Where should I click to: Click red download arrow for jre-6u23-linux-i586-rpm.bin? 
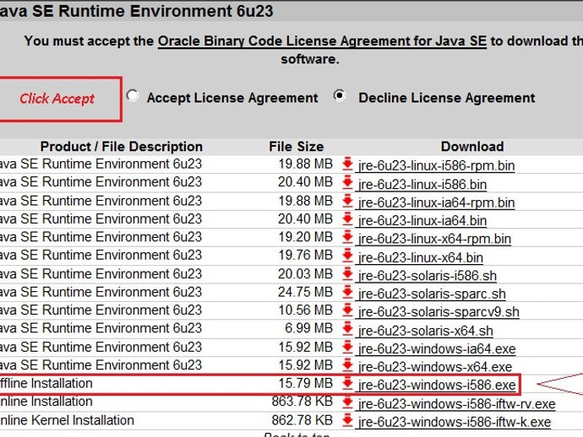point(347,165)
